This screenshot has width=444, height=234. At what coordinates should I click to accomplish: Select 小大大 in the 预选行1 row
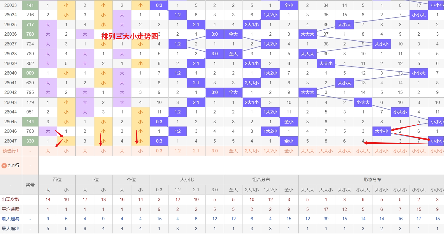(x=363, y=151)
